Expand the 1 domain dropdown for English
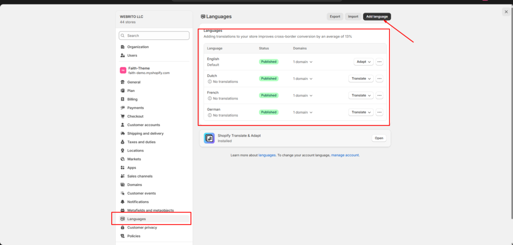The image size is (513, 245). click(303, 61)
